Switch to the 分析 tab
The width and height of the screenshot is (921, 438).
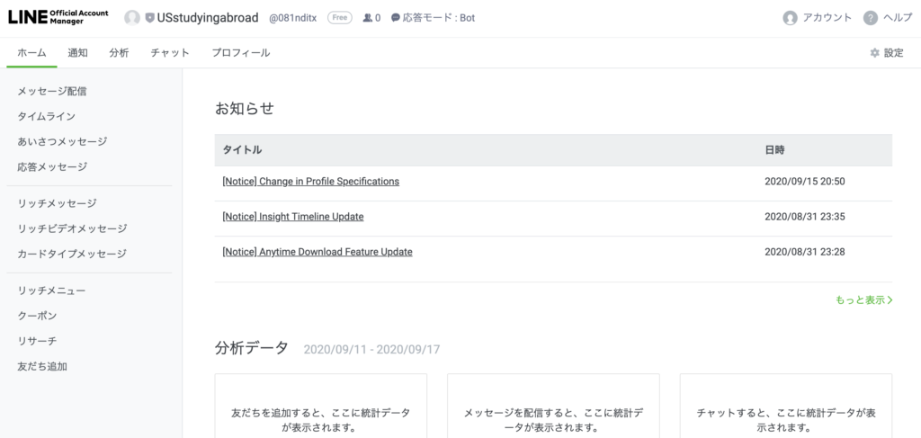click(x=119, y=53)
